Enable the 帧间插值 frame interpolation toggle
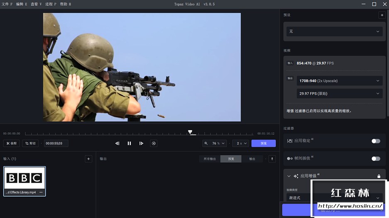Screen dimensions: 389x218 click(x=375, y=158)
